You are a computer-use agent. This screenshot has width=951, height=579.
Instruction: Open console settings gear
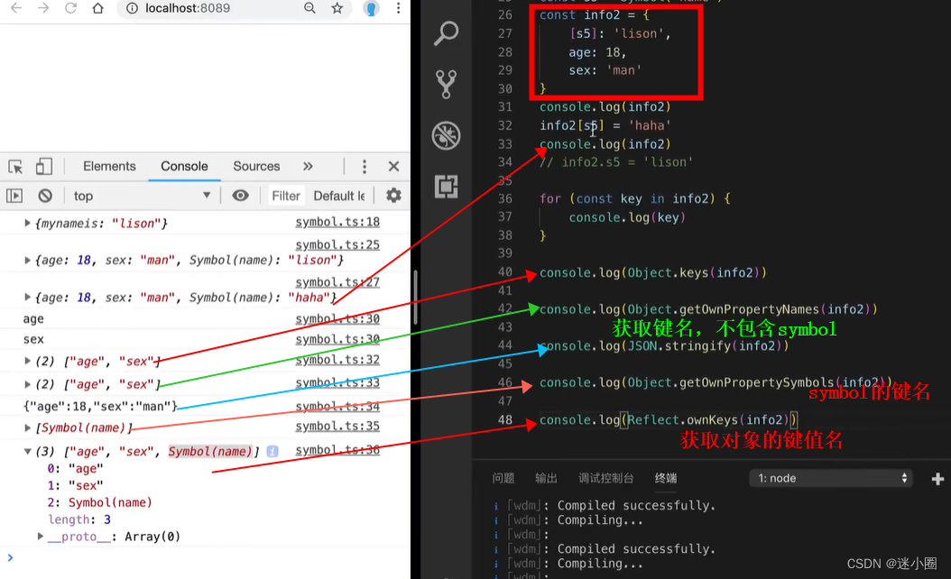393,195
